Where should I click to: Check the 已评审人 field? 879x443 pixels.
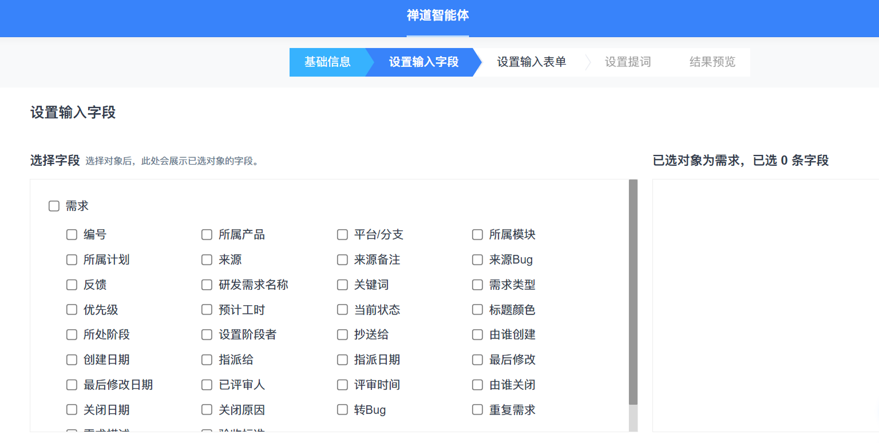click(207, 385)
